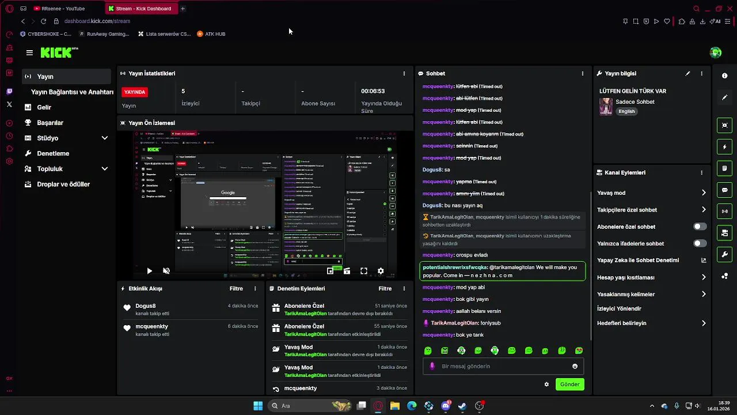The width and height of the screenshot is (737, 415).
Task: Open the user avatar menu
Action: tap(716, 52)
